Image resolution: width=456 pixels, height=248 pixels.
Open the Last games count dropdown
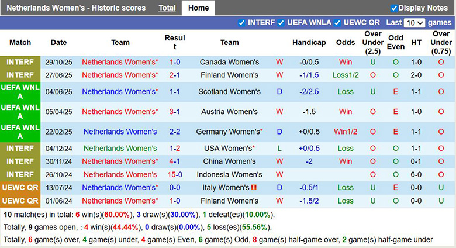[414, 23]
